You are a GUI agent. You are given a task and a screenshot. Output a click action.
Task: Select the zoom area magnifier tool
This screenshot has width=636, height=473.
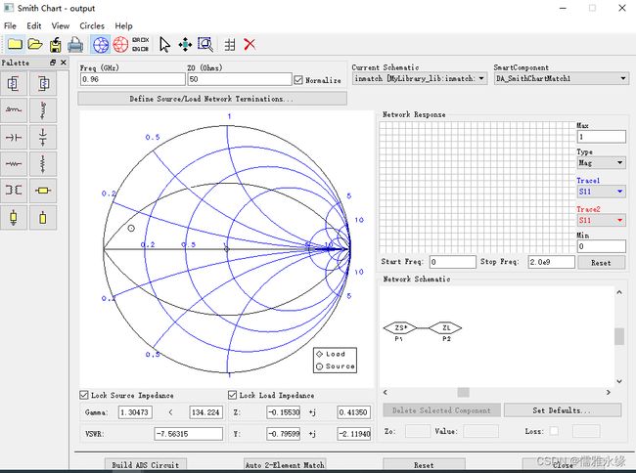205,45
